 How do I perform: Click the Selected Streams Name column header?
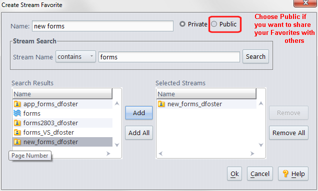[x=206, y=94]
